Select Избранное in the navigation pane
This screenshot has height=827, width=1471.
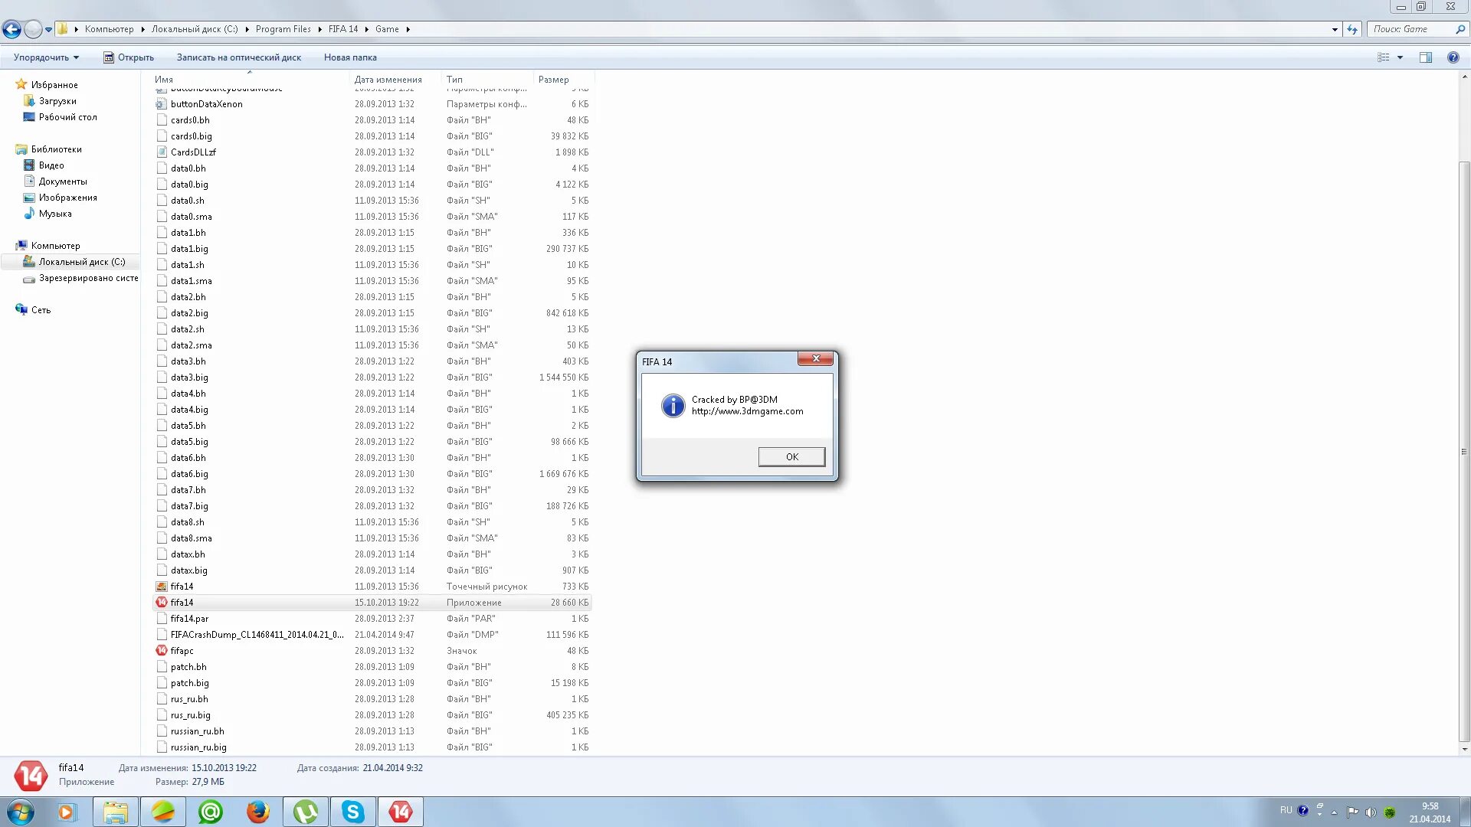(54, 85)
